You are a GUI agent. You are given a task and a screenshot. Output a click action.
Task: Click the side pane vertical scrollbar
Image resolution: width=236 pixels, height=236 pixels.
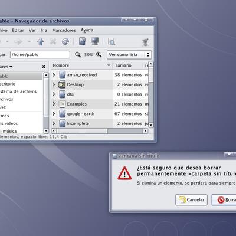pyautogui.click(x=46, y=103)
